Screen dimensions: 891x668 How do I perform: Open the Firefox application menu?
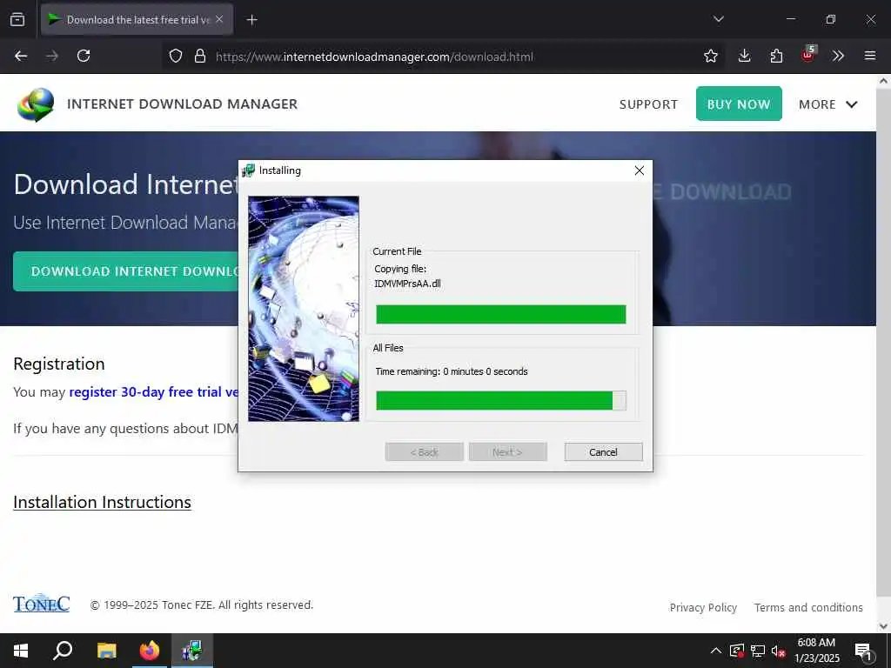pos(869,56)
